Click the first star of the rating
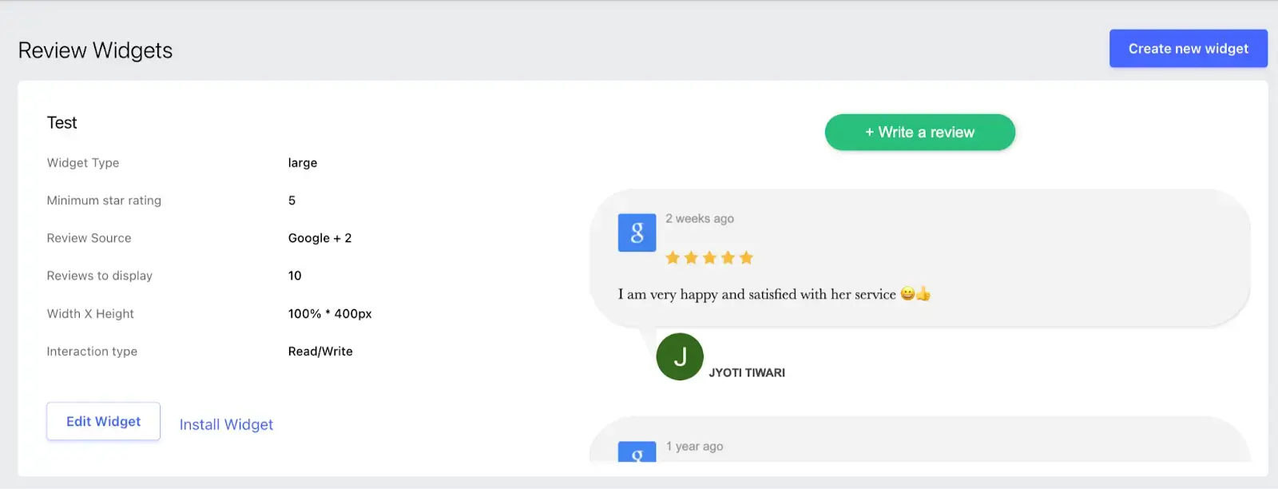The image size is (1278, 489). click(673, 257)
